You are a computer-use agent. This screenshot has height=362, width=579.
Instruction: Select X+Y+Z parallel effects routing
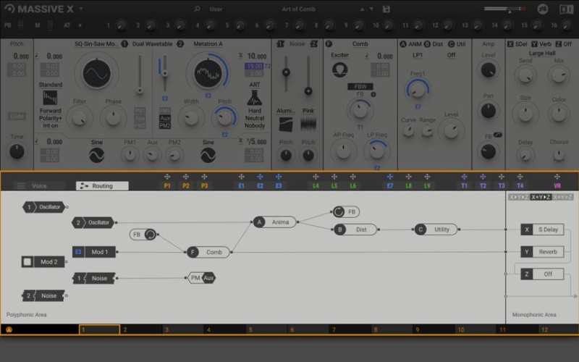coord(562,197)
